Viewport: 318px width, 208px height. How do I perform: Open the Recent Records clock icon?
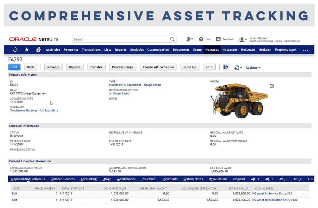pyautogui.click(x=15, y=50)
